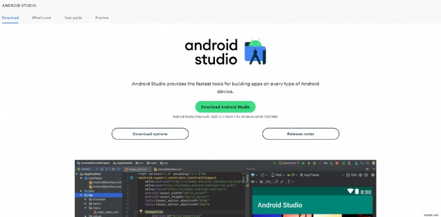This screenshot has width=441, height=217.
Task: Click the red Stop square in the IDE screenshot
Action: 337,163
